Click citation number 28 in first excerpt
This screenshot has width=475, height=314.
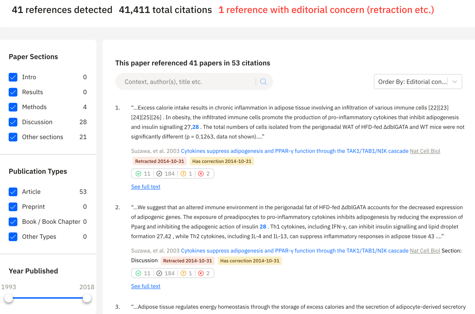(x=196, y=127)
